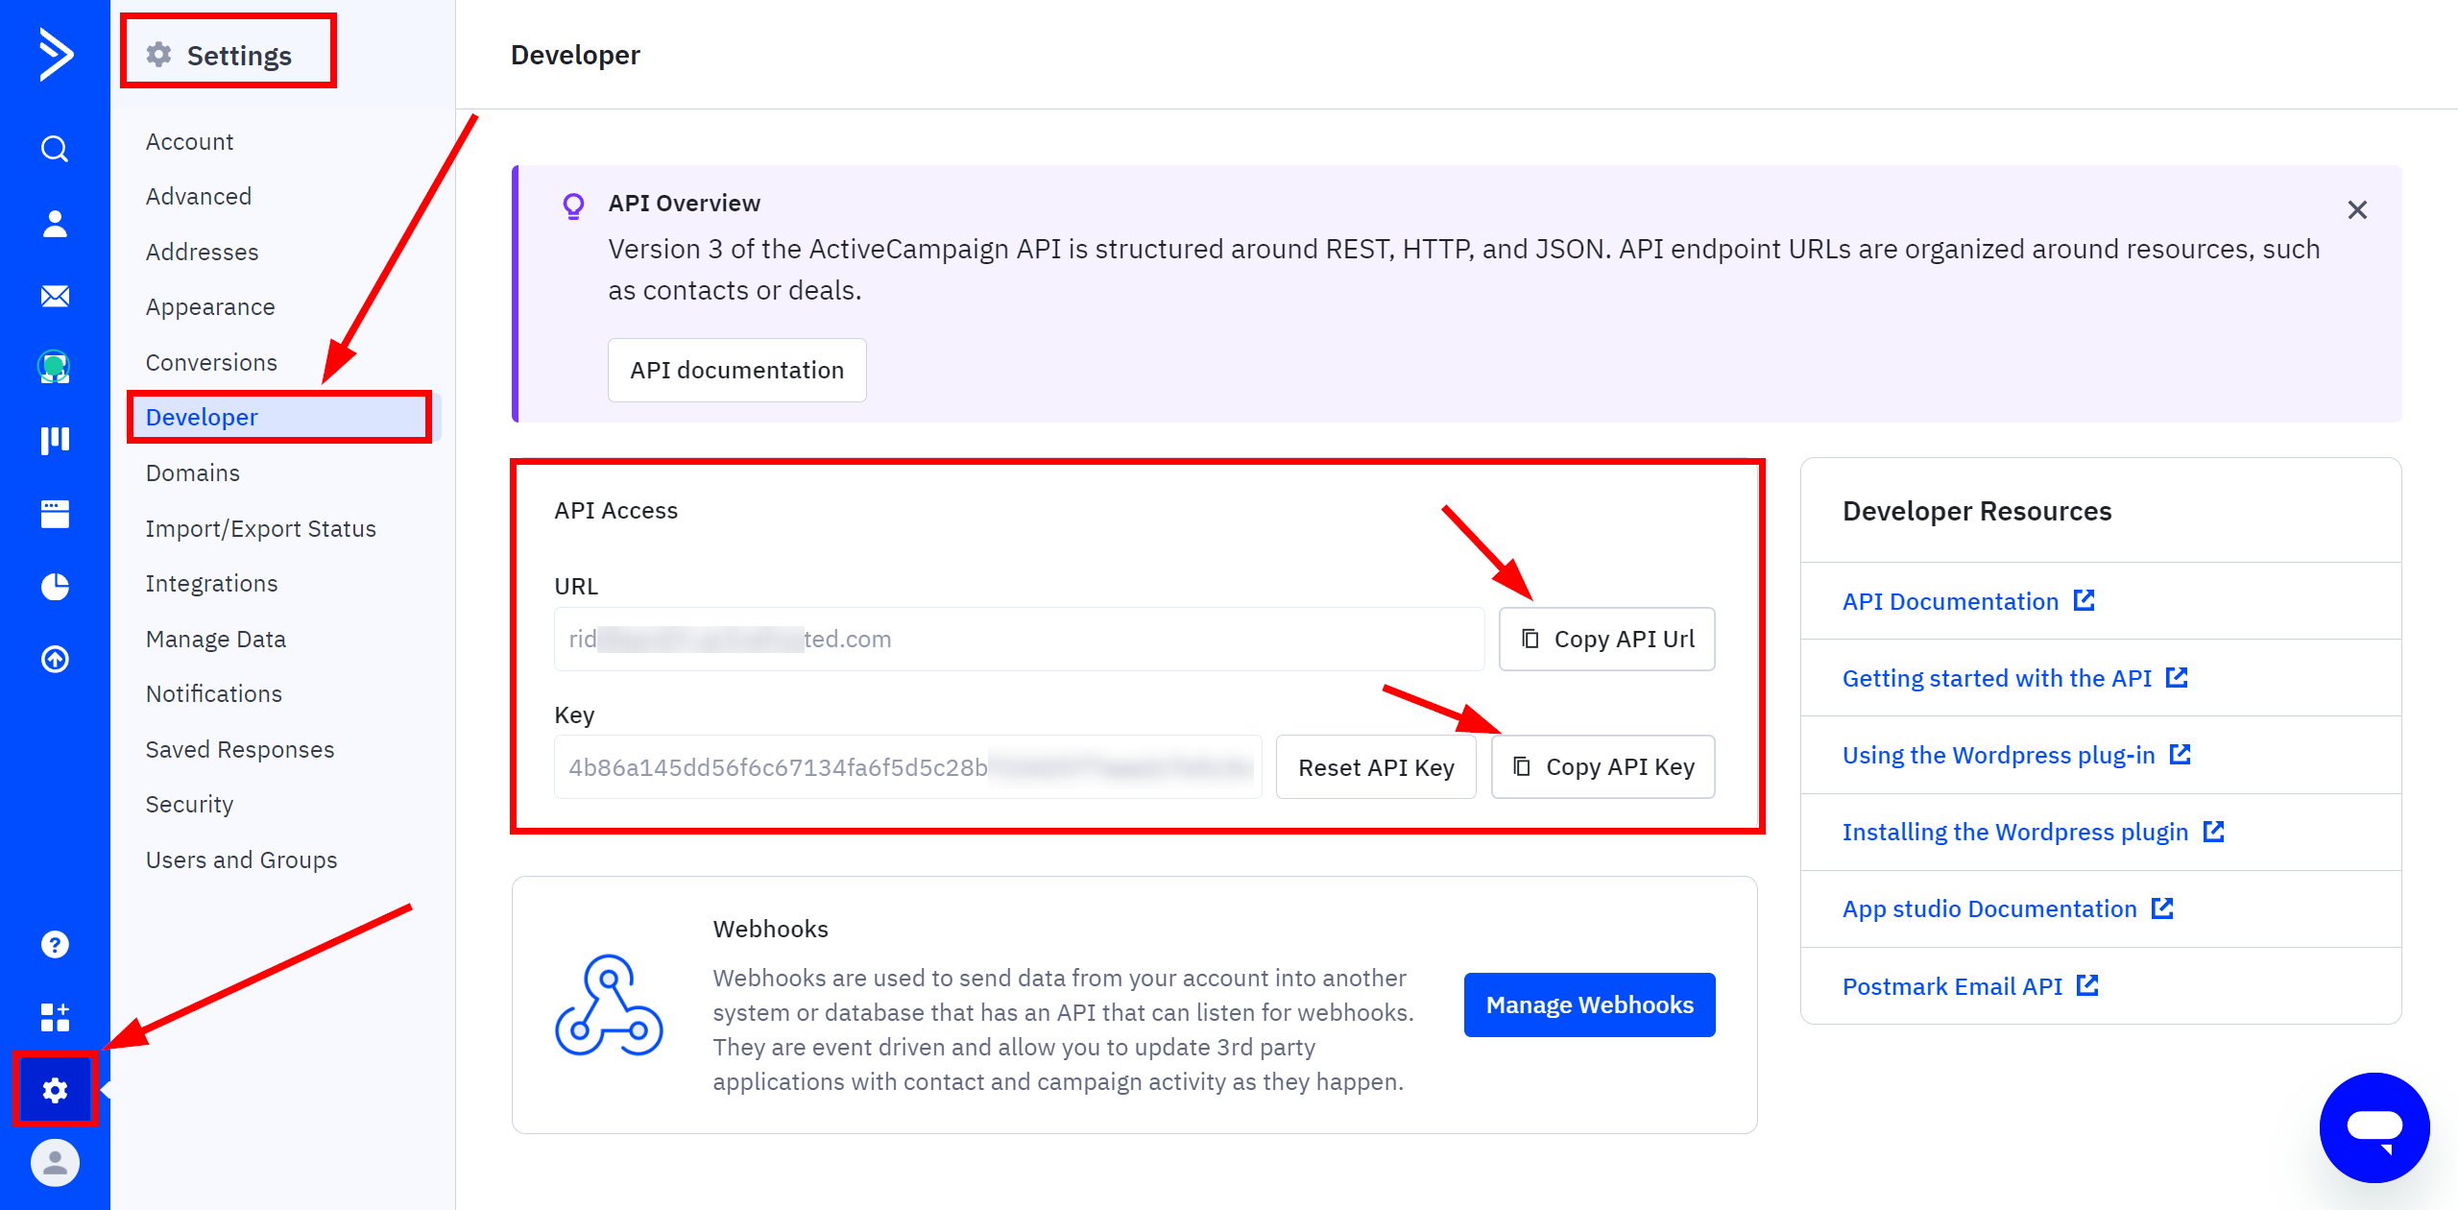
Task: Open Postmark Email API link
Action: (1952, 986)
